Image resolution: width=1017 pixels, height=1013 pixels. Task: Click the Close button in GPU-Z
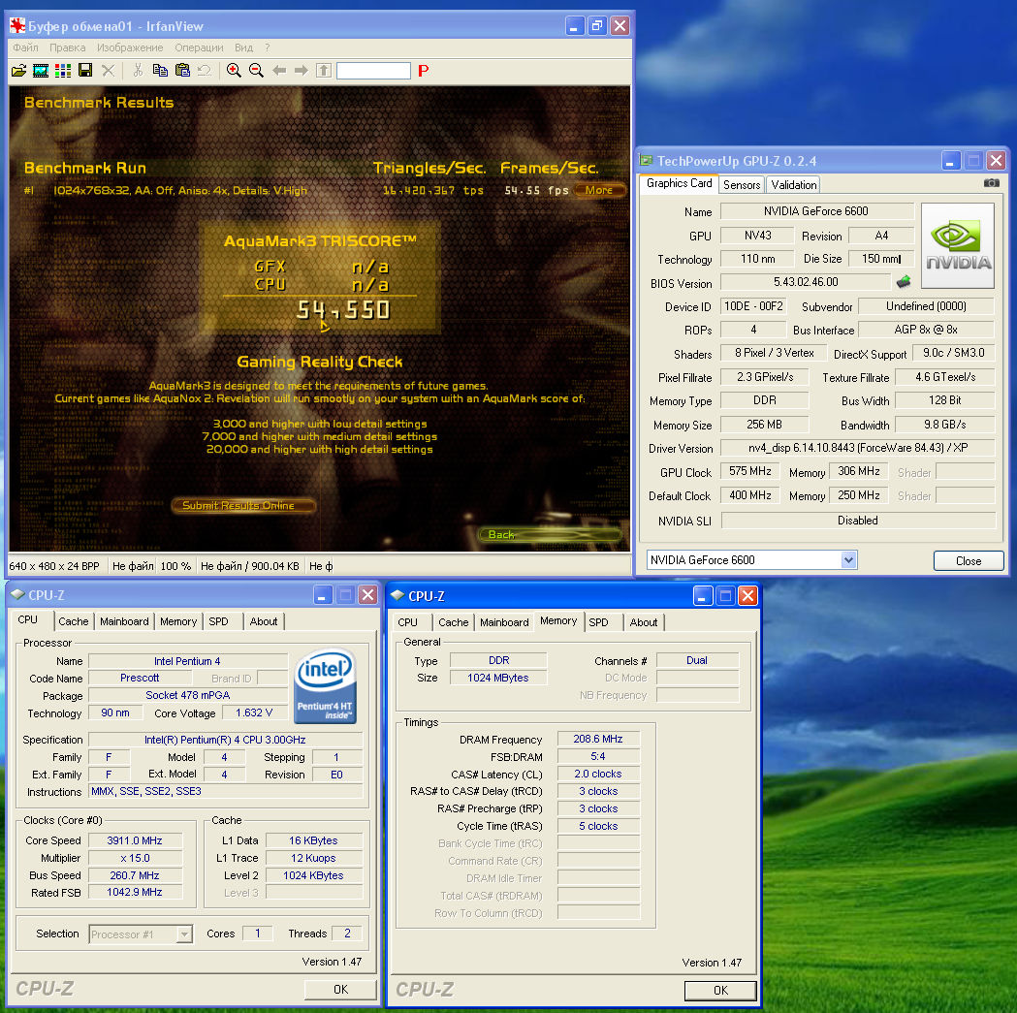click(969, 561)
